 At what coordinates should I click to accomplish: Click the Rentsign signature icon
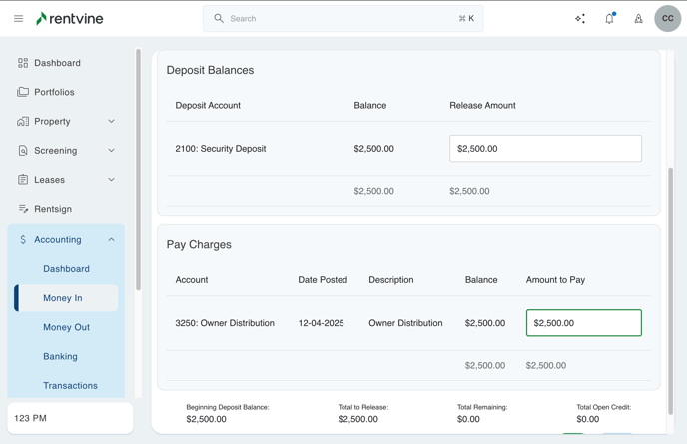click(x=23, y=209)
